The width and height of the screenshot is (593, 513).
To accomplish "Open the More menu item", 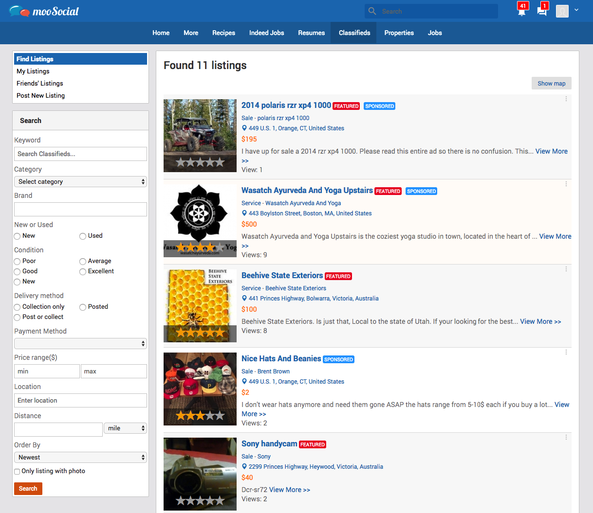I will click(191, 33).
